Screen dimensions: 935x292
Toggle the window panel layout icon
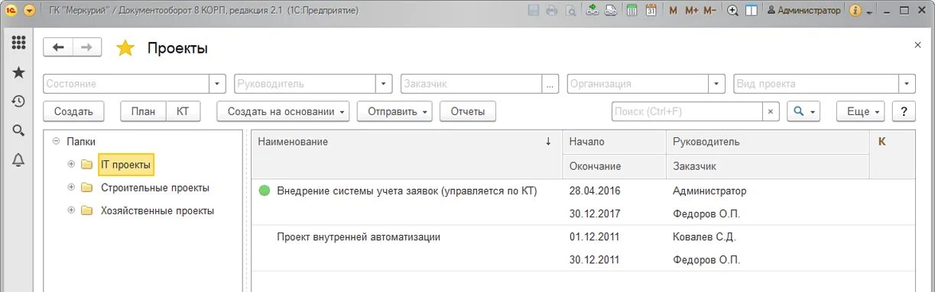click(x=752, y=11)
